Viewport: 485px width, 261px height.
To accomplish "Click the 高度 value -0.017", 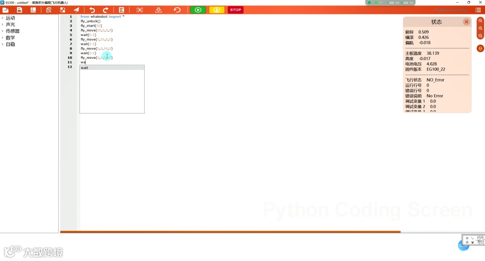I will pyautogui.click(x=424, y=59).
